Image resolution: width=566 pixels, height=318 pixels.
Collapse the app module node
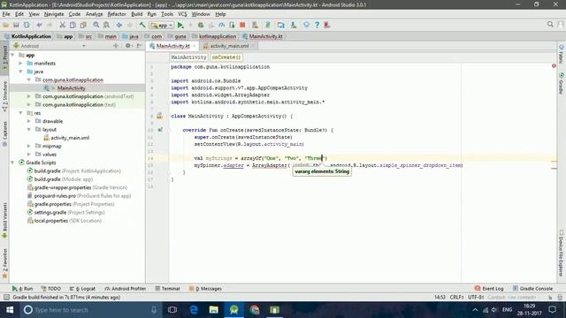point(12,55)
